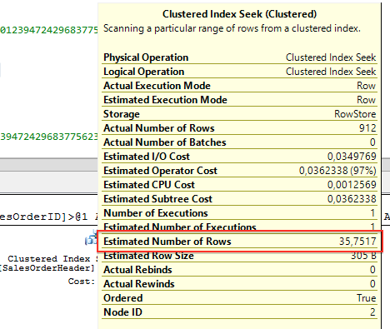Screen dimensions: 390x329
Task: Click the operator Cost label
Action: click(82, 282)
